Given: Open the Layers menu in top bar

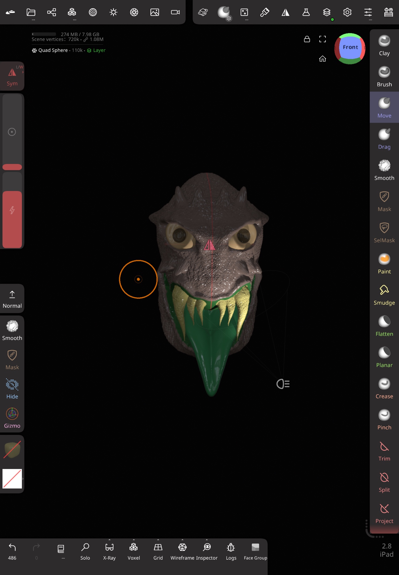Looking at the screenshot, I should [x=327, y=12].
